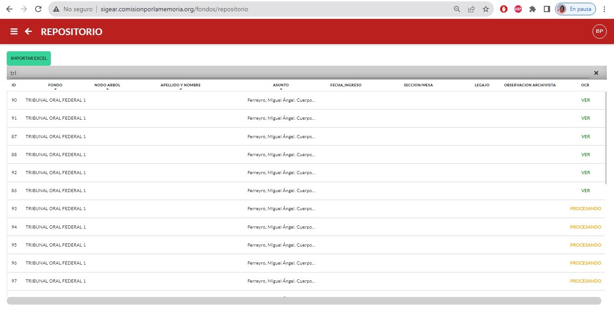The image size is (614, 310).
Task: Click the white back arrow in the header
Action: tap(28, 31)
